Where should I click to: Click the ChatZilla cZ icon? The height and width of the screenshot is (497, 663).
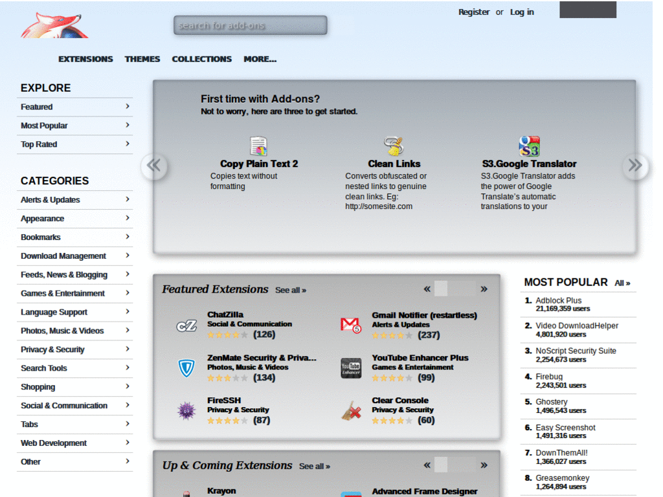[x=186, y=326]
